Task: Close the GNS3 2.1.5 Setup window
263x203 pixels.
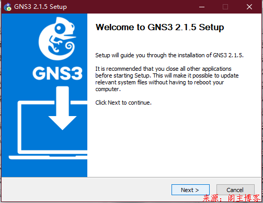Action: (249, 7)
